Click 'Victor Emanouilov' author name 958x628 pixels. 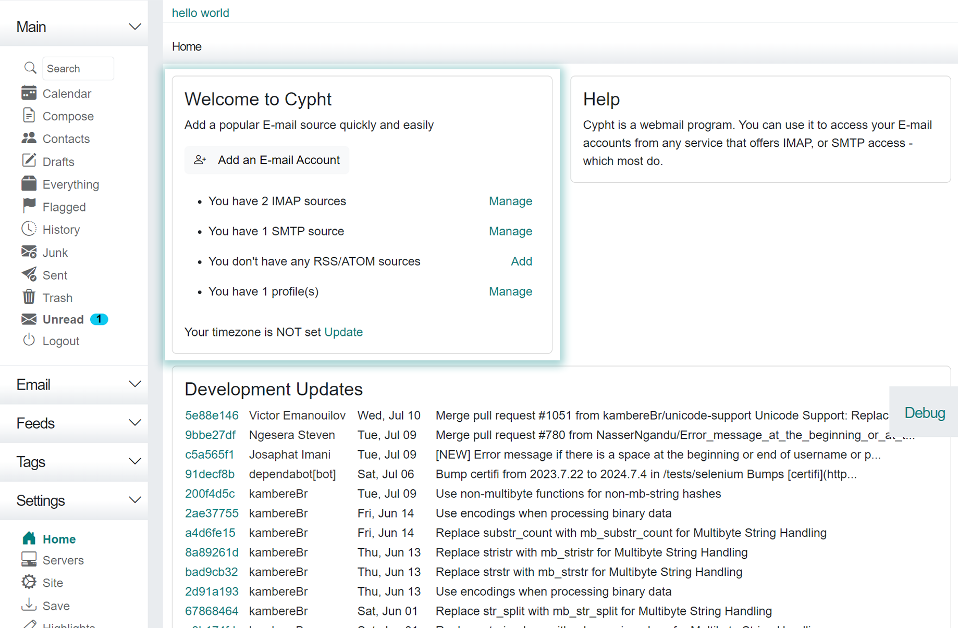click(297, 416)
